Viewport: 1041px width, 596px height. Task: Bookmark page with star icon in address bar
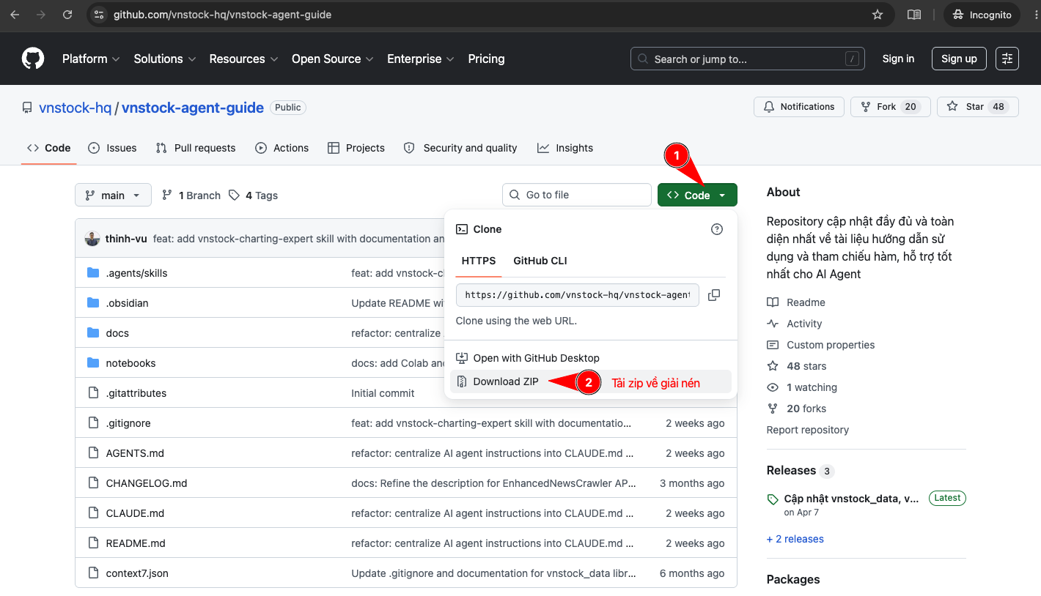coord(878,15)
